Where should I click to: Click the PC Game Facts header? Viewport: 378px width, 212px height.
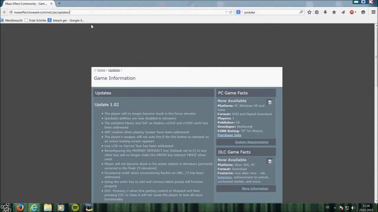tap(246, 93)
